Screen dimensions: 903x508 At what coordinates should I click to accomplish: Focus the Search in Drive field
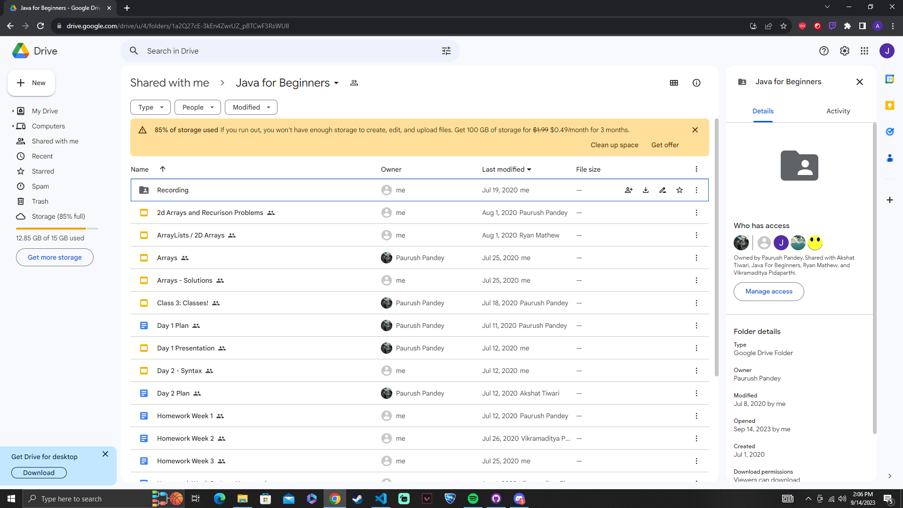(x=290, y=51)
